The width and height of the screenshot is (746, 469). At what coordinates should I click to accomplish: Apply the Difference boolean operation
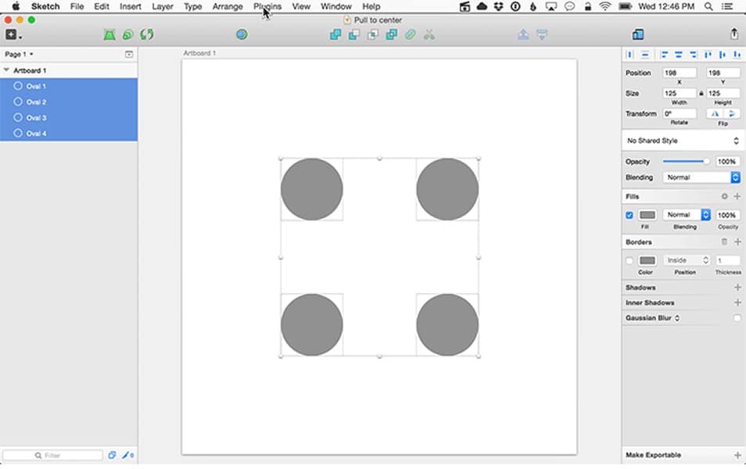(392, 34)
